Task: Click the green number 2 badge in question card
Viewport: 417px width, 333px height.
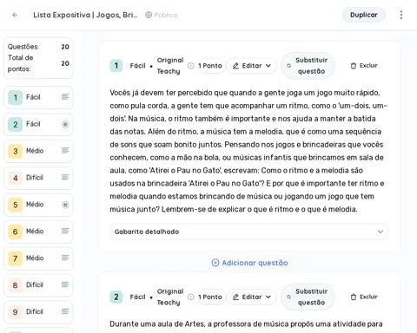Action: [x=116, y=297]
